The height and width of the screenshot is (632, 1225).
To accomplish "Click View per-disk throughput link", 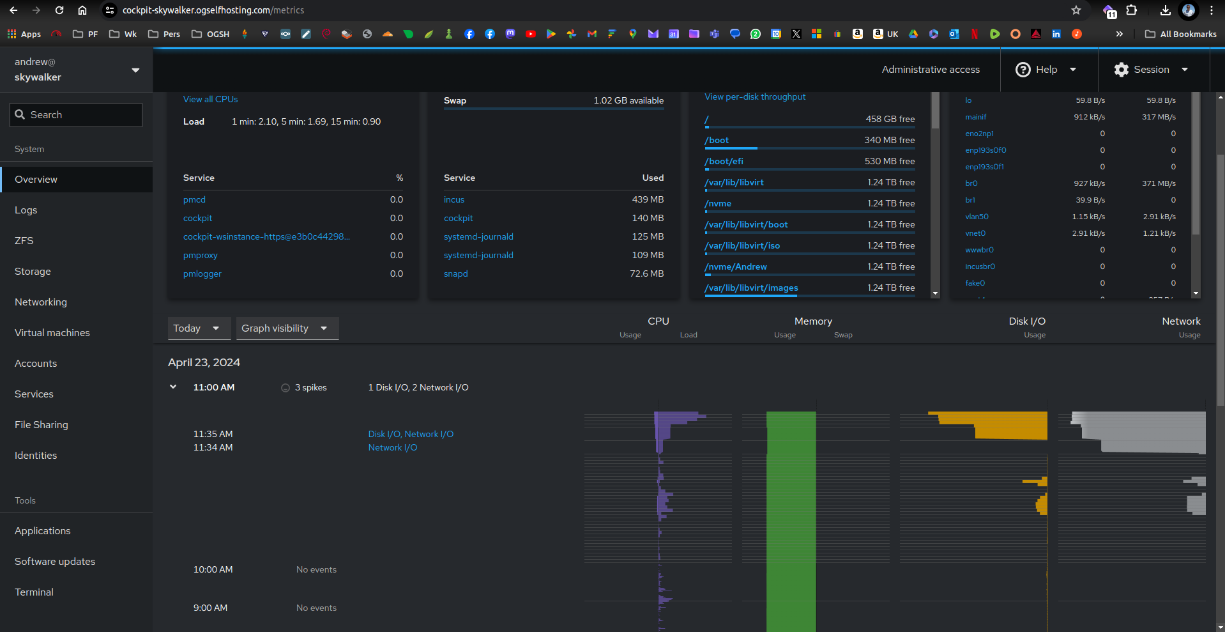I will [755, 96].
